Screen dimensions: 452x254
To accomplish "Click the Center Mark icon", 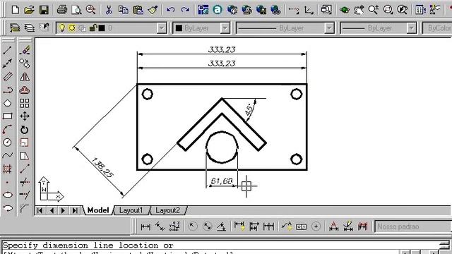I will tap(316, 227).
